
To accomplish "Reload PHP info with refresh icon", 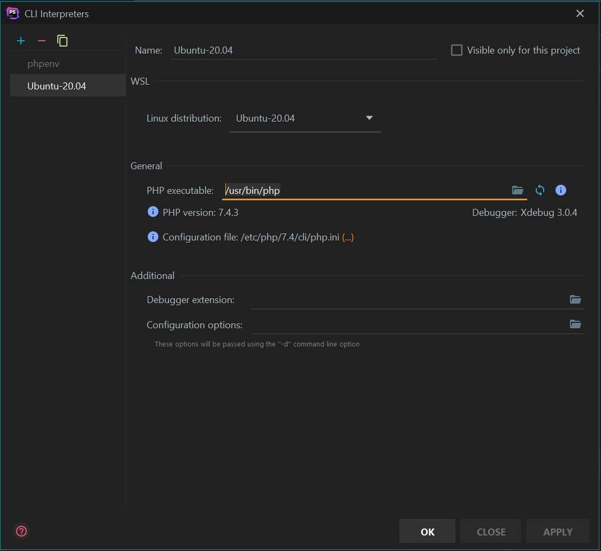I will pos(539,190).
